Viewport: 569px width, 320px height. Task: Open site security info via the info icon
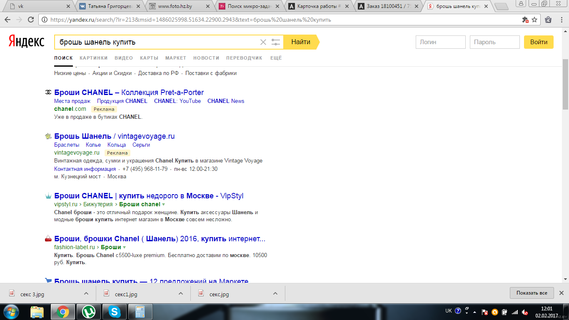(45, 20)
